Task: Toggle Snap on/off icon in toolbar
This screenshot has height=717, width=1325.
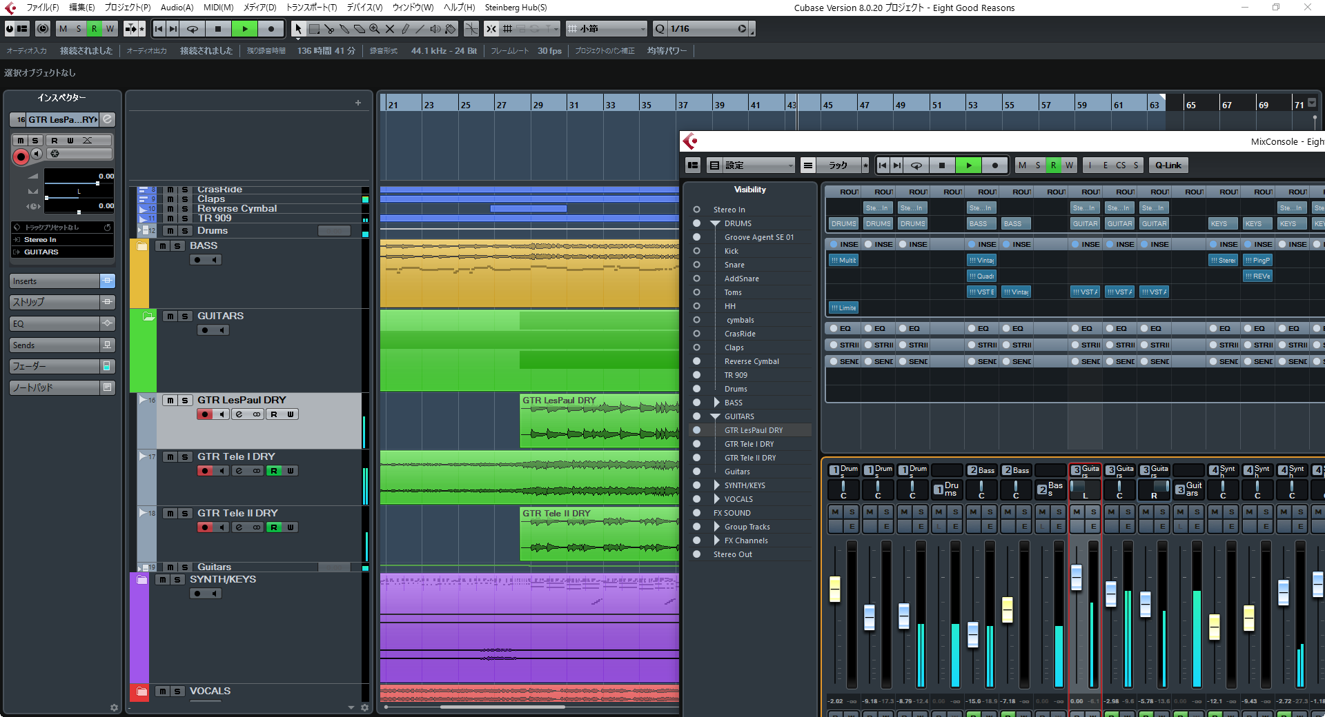Action: [491, 29]
